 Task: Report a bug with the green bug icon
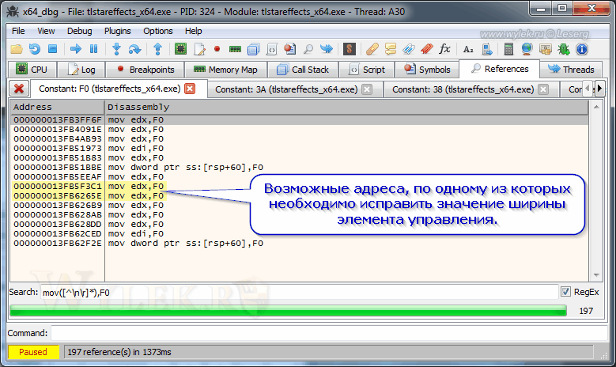[x=563, y=49]
